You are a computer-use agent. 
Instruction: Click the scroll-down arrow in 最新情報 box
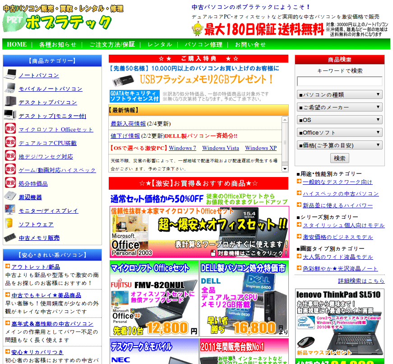[285, 168]
